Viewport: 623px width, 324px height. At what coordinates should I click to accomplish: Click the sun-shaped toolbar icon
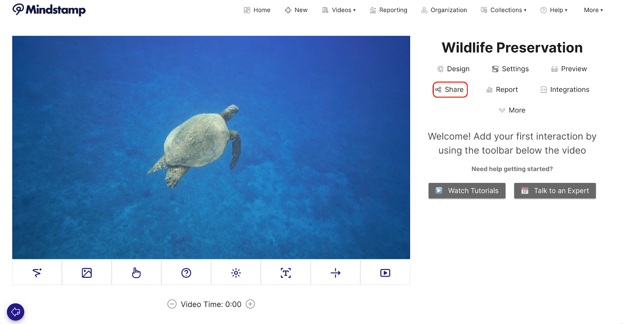click(236, 273)
